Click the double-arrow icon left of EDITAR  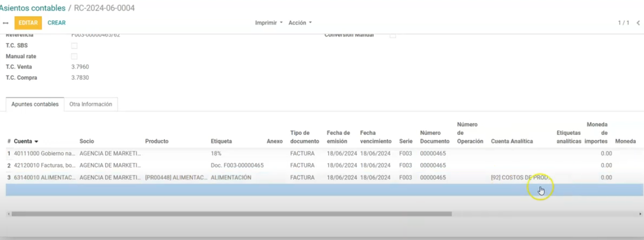(x=6, y=23)
